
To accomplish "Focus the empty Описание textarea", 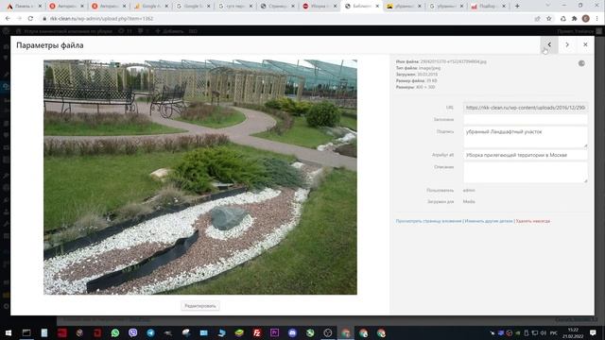I will [526, 172].
